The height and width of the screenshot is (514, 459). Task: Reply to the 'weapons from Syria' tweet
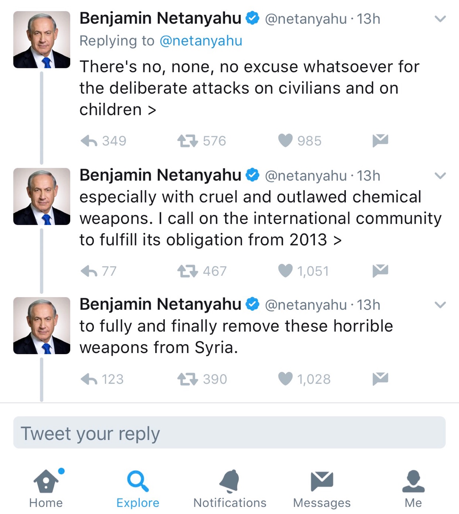click(89, 379)
